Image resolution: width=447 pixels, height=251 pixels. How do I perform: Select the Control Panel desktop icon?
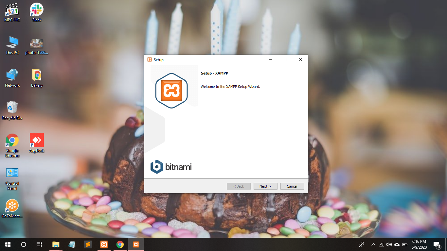pos(12,178)
